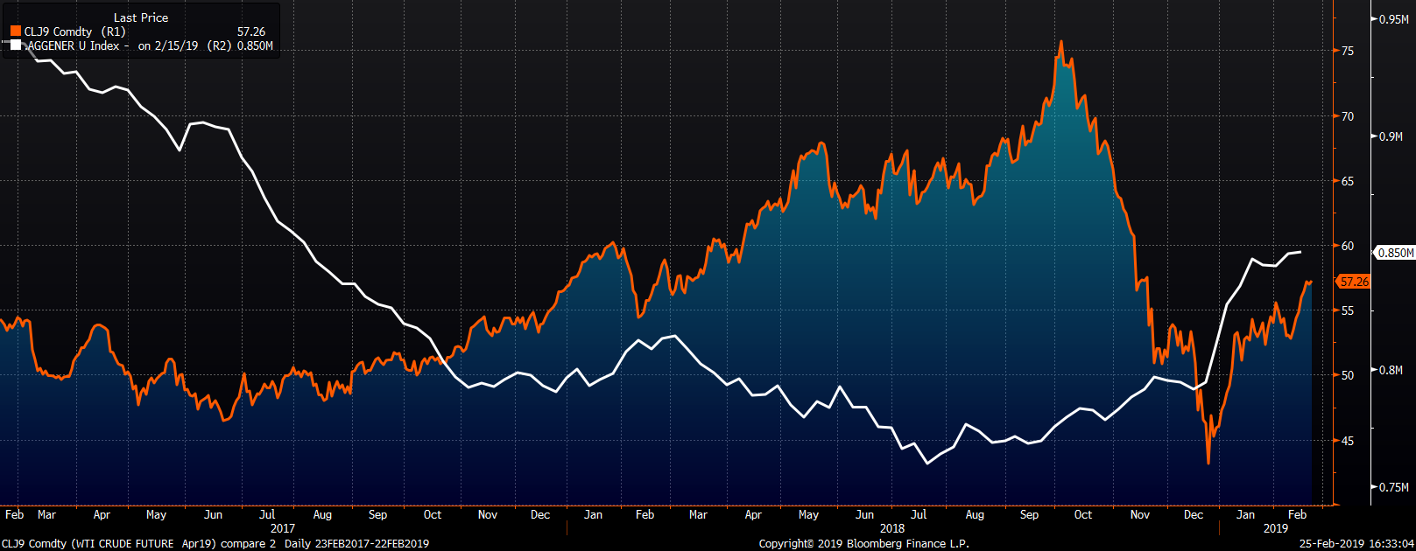Select the 2017 year label on time axis
Viewport: 1416px width, 551px height.
click(283, 528)
